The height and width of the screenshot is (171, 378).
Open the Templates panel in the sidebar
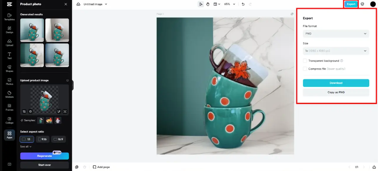click(x=9, y=17)
